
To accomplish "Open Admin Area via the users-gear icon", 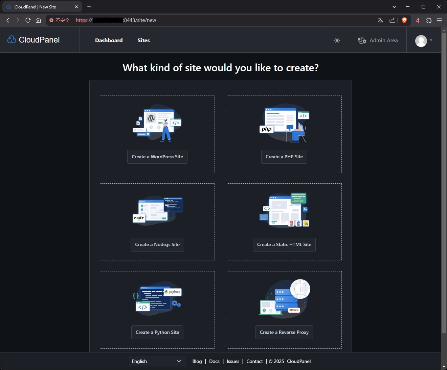I will point(362,41).
